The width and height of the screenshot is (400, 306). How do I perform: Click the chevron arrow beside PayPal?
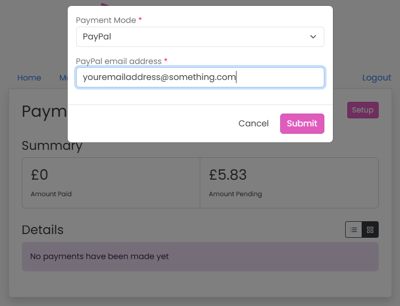pos(313,37)
